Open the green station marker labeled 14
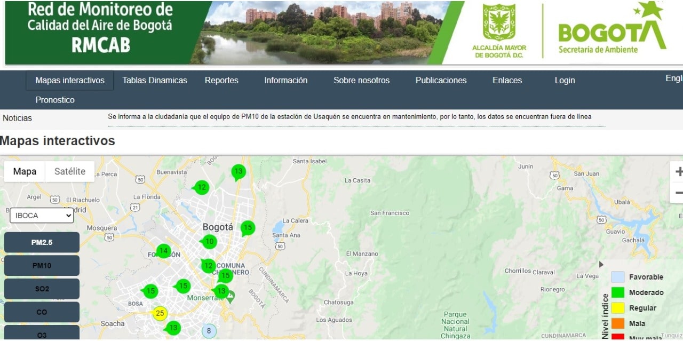This screenshot has width=683, height=341. [163, 251]
